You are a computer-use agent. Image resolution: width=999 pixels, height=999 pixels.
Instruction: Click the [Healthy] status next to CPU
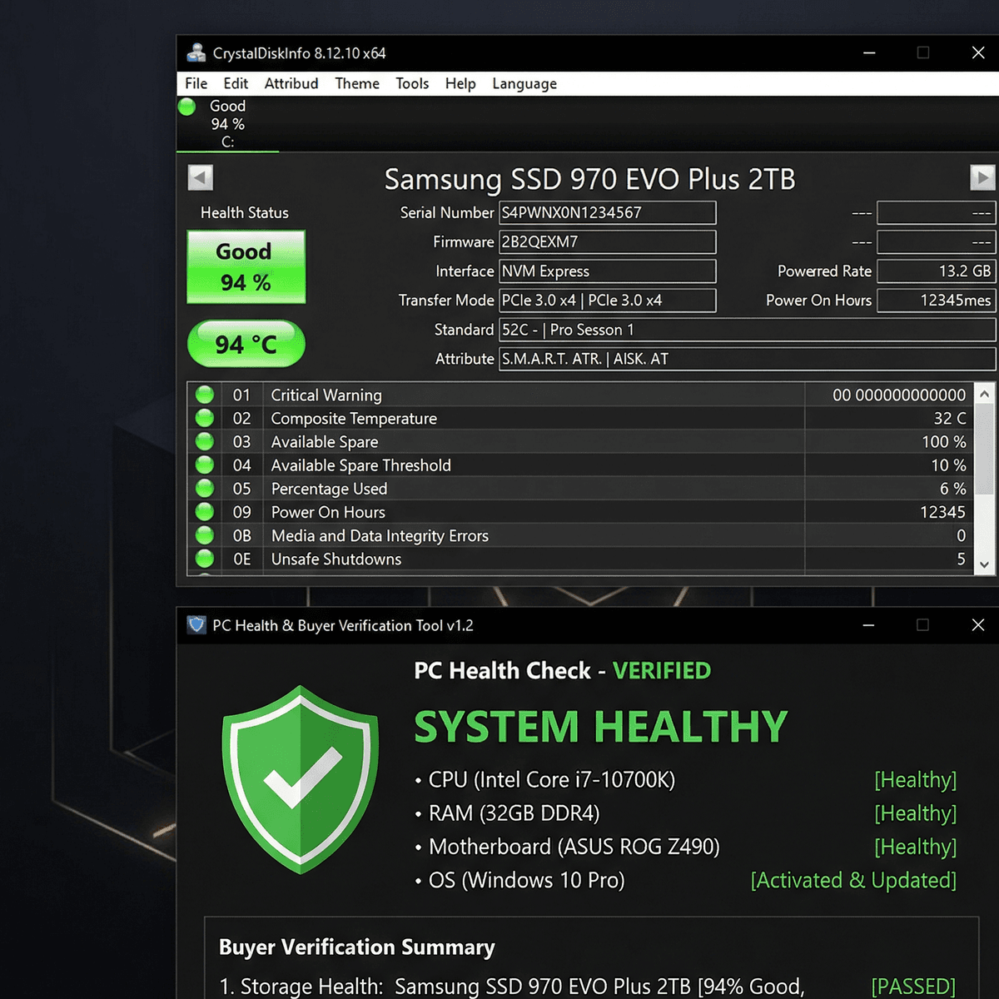915,780
